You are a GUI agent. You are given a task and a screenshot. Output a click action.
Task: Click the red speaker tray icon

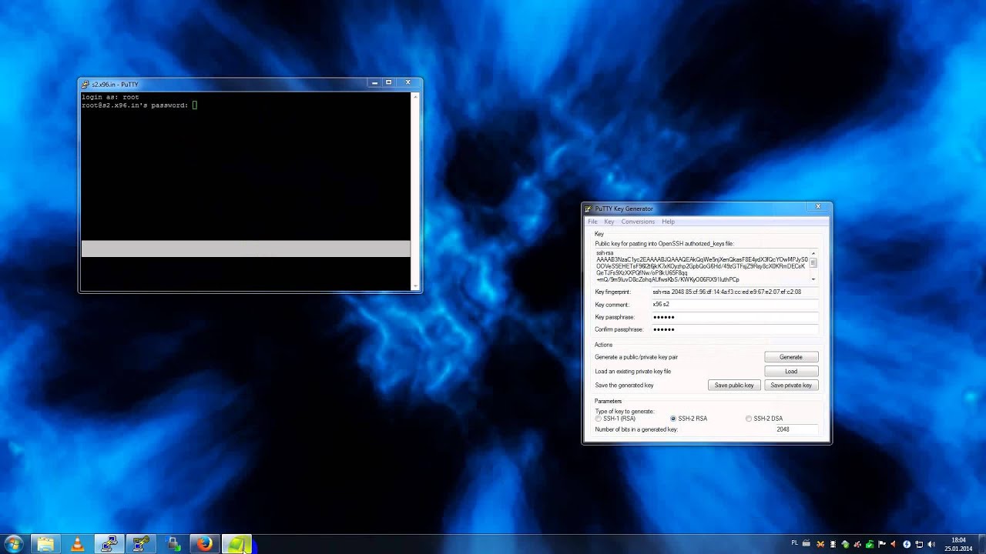click(893, 544)
